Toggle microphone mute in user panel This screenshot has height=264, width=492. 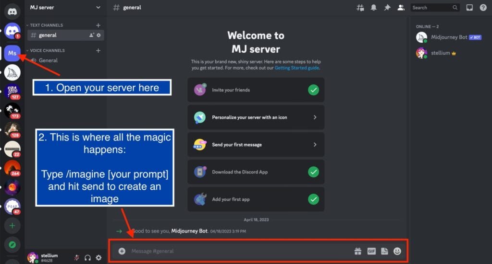pyautogui.click(x=76, y=258)
